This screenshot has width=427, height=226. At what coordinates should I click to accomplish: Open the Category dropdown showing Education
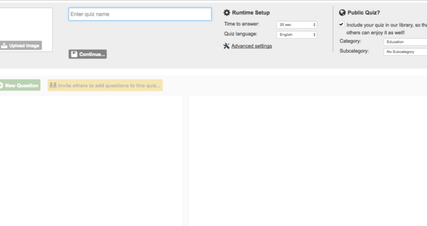pos(405,42)
